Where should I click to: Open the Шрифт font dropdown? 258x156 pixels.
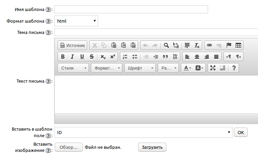pos(140,68)
